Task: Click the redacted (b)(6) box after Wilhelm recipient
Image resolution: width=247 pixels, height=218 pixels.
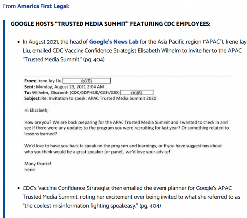Action: point(137,93)
